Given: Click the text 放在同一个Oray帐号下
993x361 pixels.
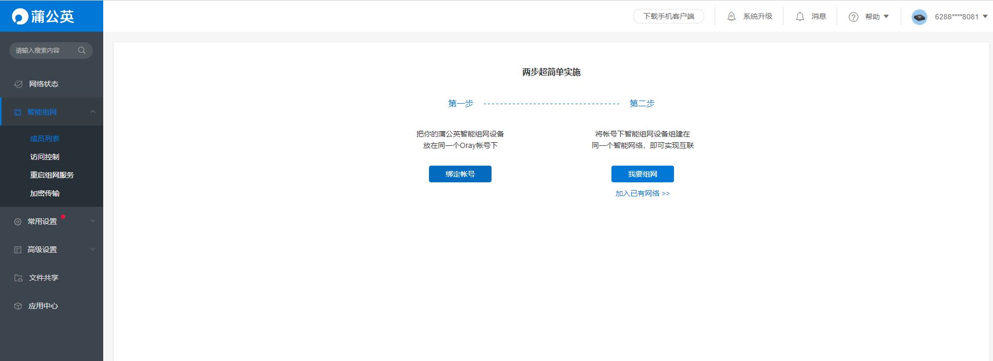Looking at the screenshot, I should coord(460,145).
